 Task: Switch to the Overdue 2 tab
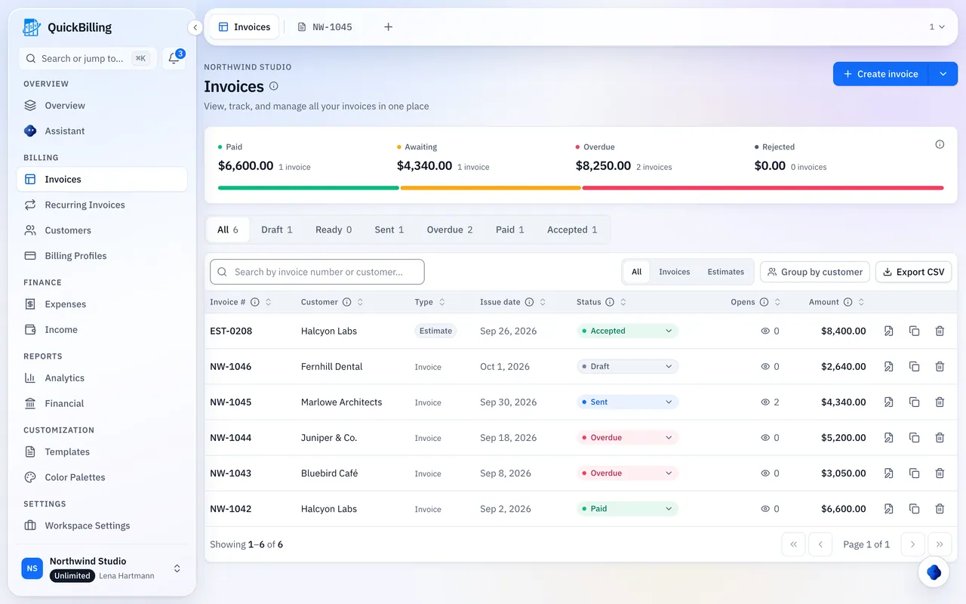(450, 230)
